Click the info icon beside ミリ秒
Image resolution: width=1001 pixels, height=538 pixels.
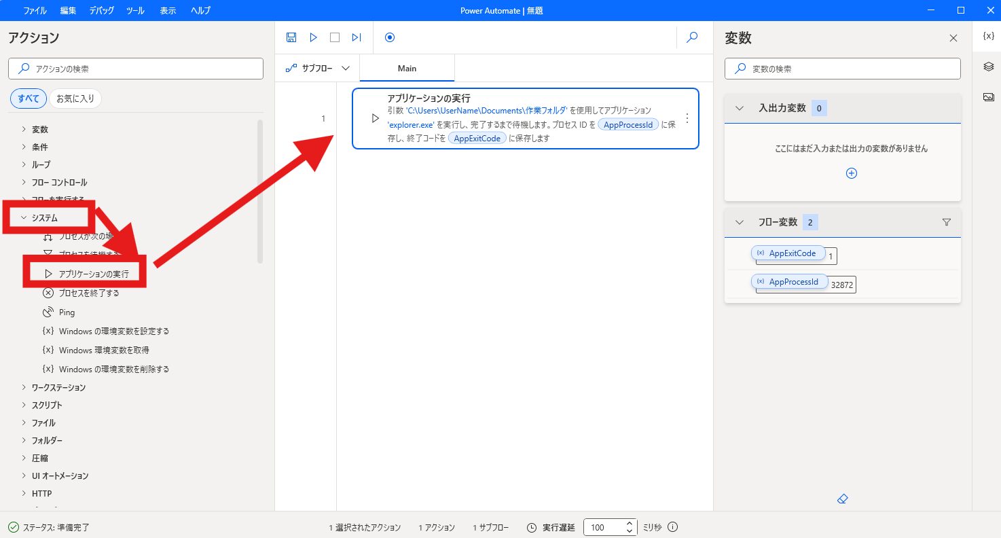point(673,527)
